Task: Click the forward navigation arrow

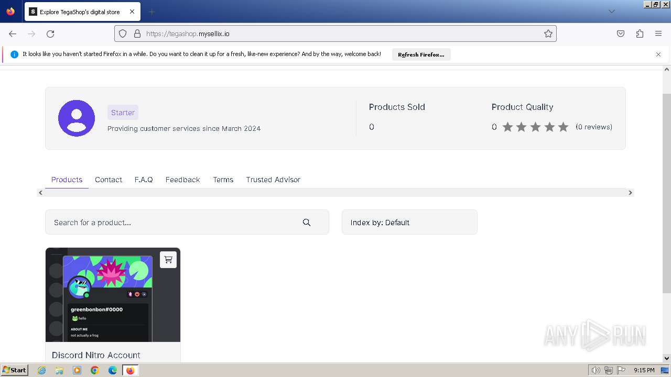Action: point(31,34)
